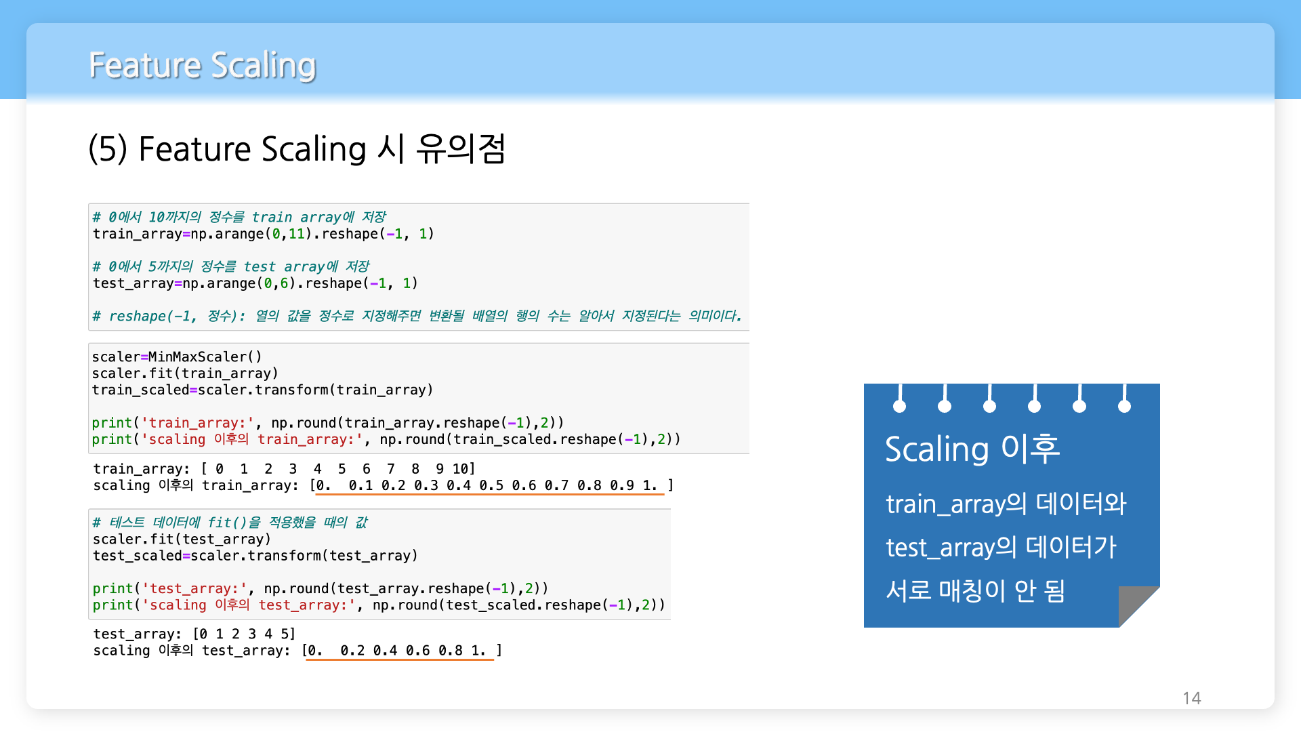Click the 'scaler.fit(train_array)' line
This screenshot has height=732, width=1301.
tap(185, 373)
